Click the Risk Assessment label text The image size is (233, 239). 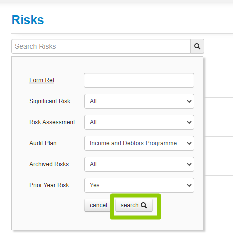tap(52, 122)
